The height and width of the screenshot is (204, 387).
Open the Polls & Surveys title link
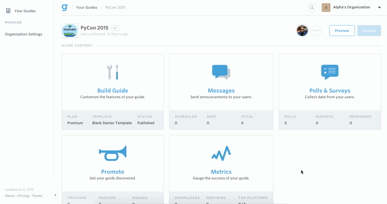tap(330, 91)
